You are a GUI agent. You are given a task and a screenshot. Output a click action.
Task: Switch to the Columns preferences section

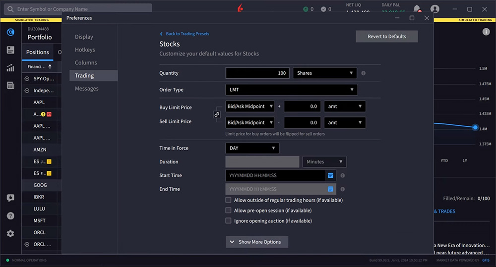[x=86, y=63]
